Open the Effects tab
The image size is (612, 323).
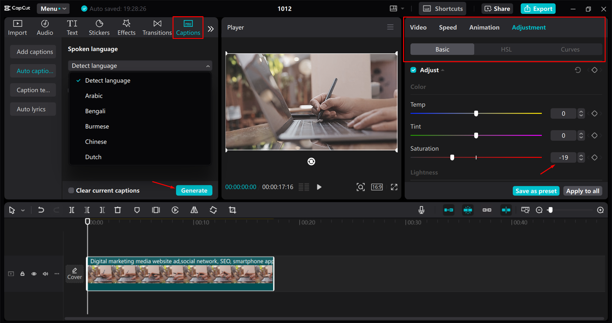[126, 28]
